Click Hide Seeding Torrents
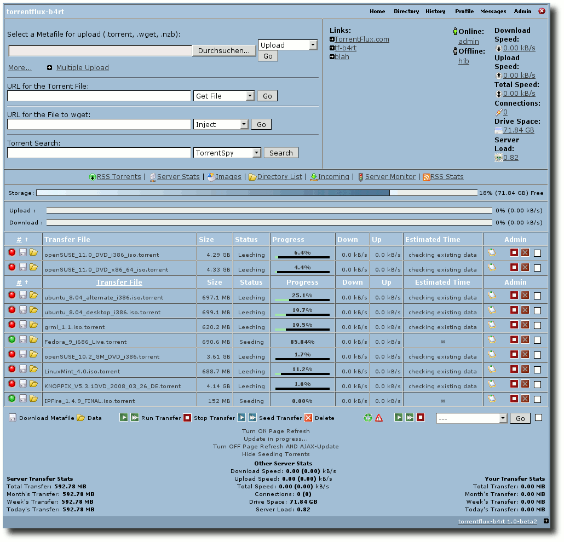564x542 pixels. tap(276, 454)
